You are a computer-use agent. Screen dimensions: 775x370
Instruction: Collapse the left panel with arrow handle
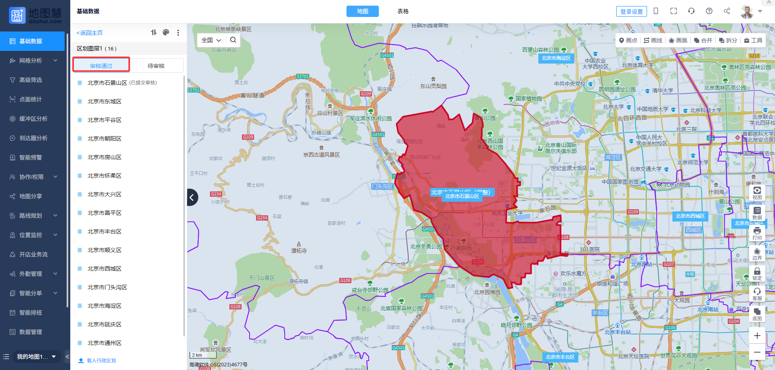(x=192, y=198)
